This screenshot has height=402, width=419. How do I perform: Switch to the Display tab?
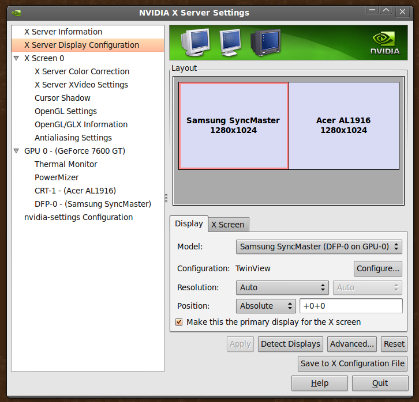tap(189, 223)
